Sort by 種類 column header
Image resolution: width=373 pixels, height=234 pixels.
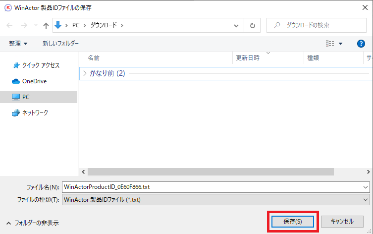click(x=313, y=58)
